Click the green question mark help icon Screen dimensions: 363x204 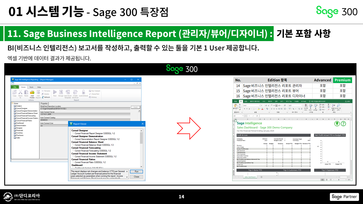click(343, 124)
